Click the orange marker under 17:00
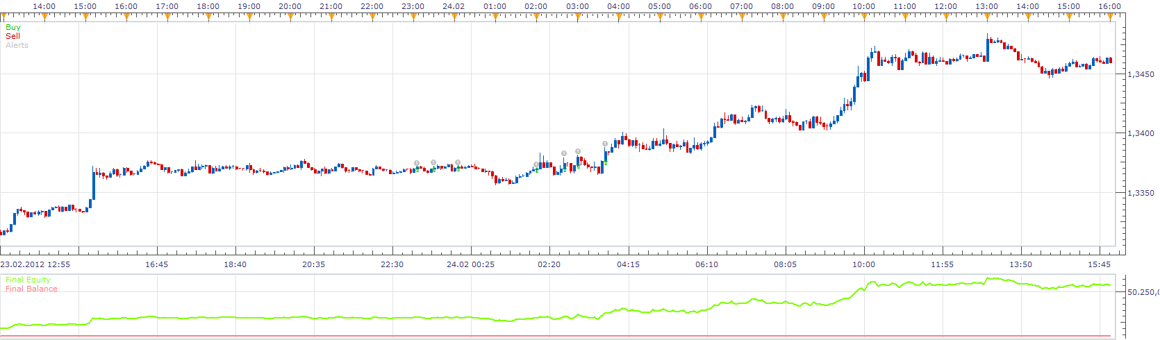The image size is (1160, 340). (167, 17)
